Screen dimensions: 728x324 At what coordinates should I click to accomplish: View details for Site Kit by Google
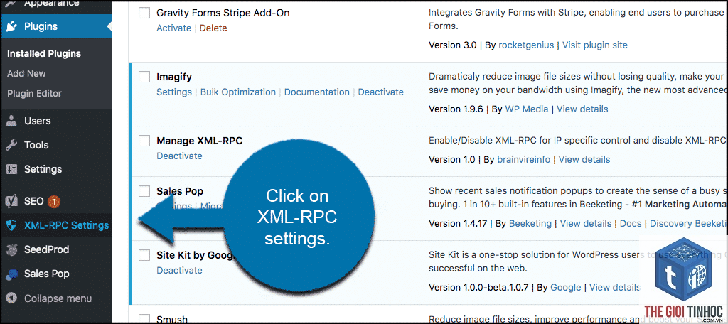[x=615, y=287]
